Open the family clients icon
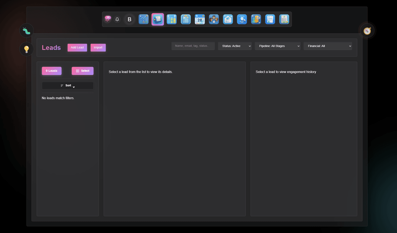 pos(214,19)
